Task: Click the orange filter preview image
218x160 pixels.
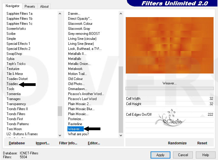Action: click(169, 45)
